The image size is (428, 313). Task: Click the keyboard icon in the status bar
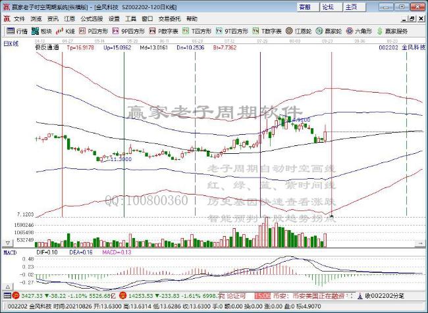[x=7, y=295]
